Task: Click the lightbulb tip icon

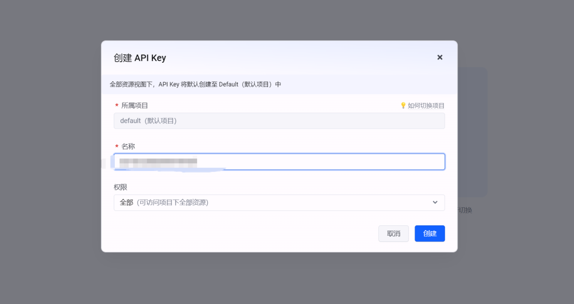Action: [x=403, y=106]
